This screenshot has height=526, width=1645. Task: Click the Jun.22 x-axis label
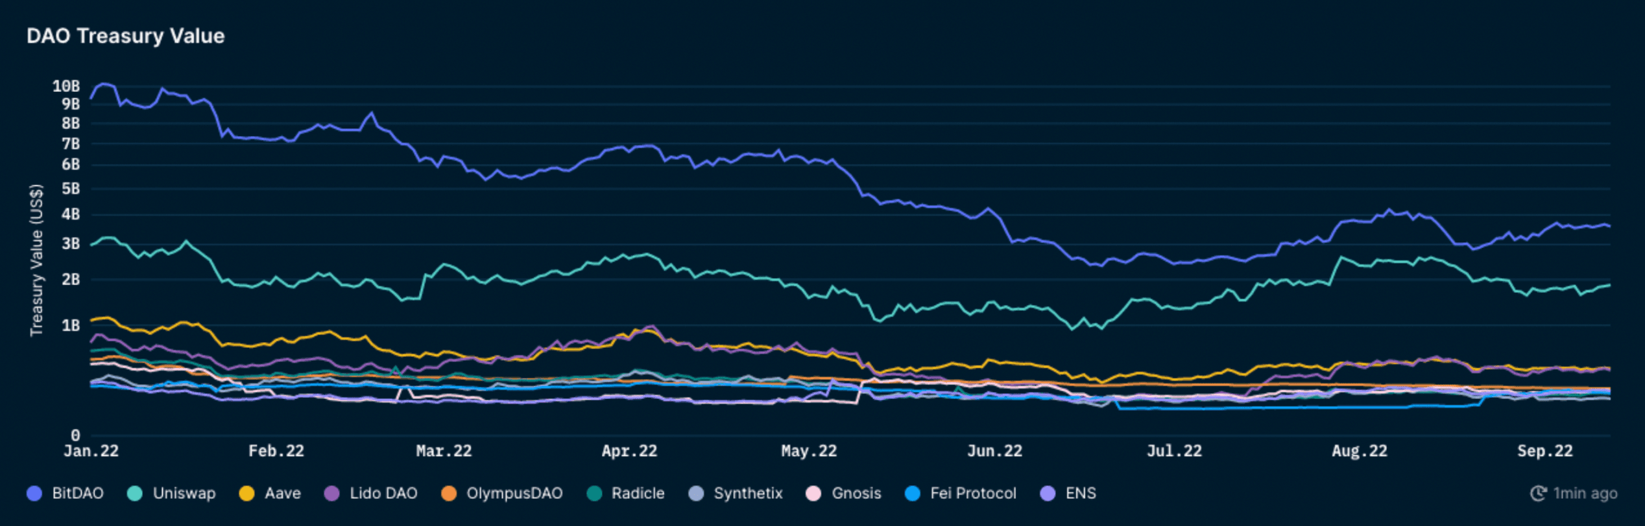[x=994, y=452]
